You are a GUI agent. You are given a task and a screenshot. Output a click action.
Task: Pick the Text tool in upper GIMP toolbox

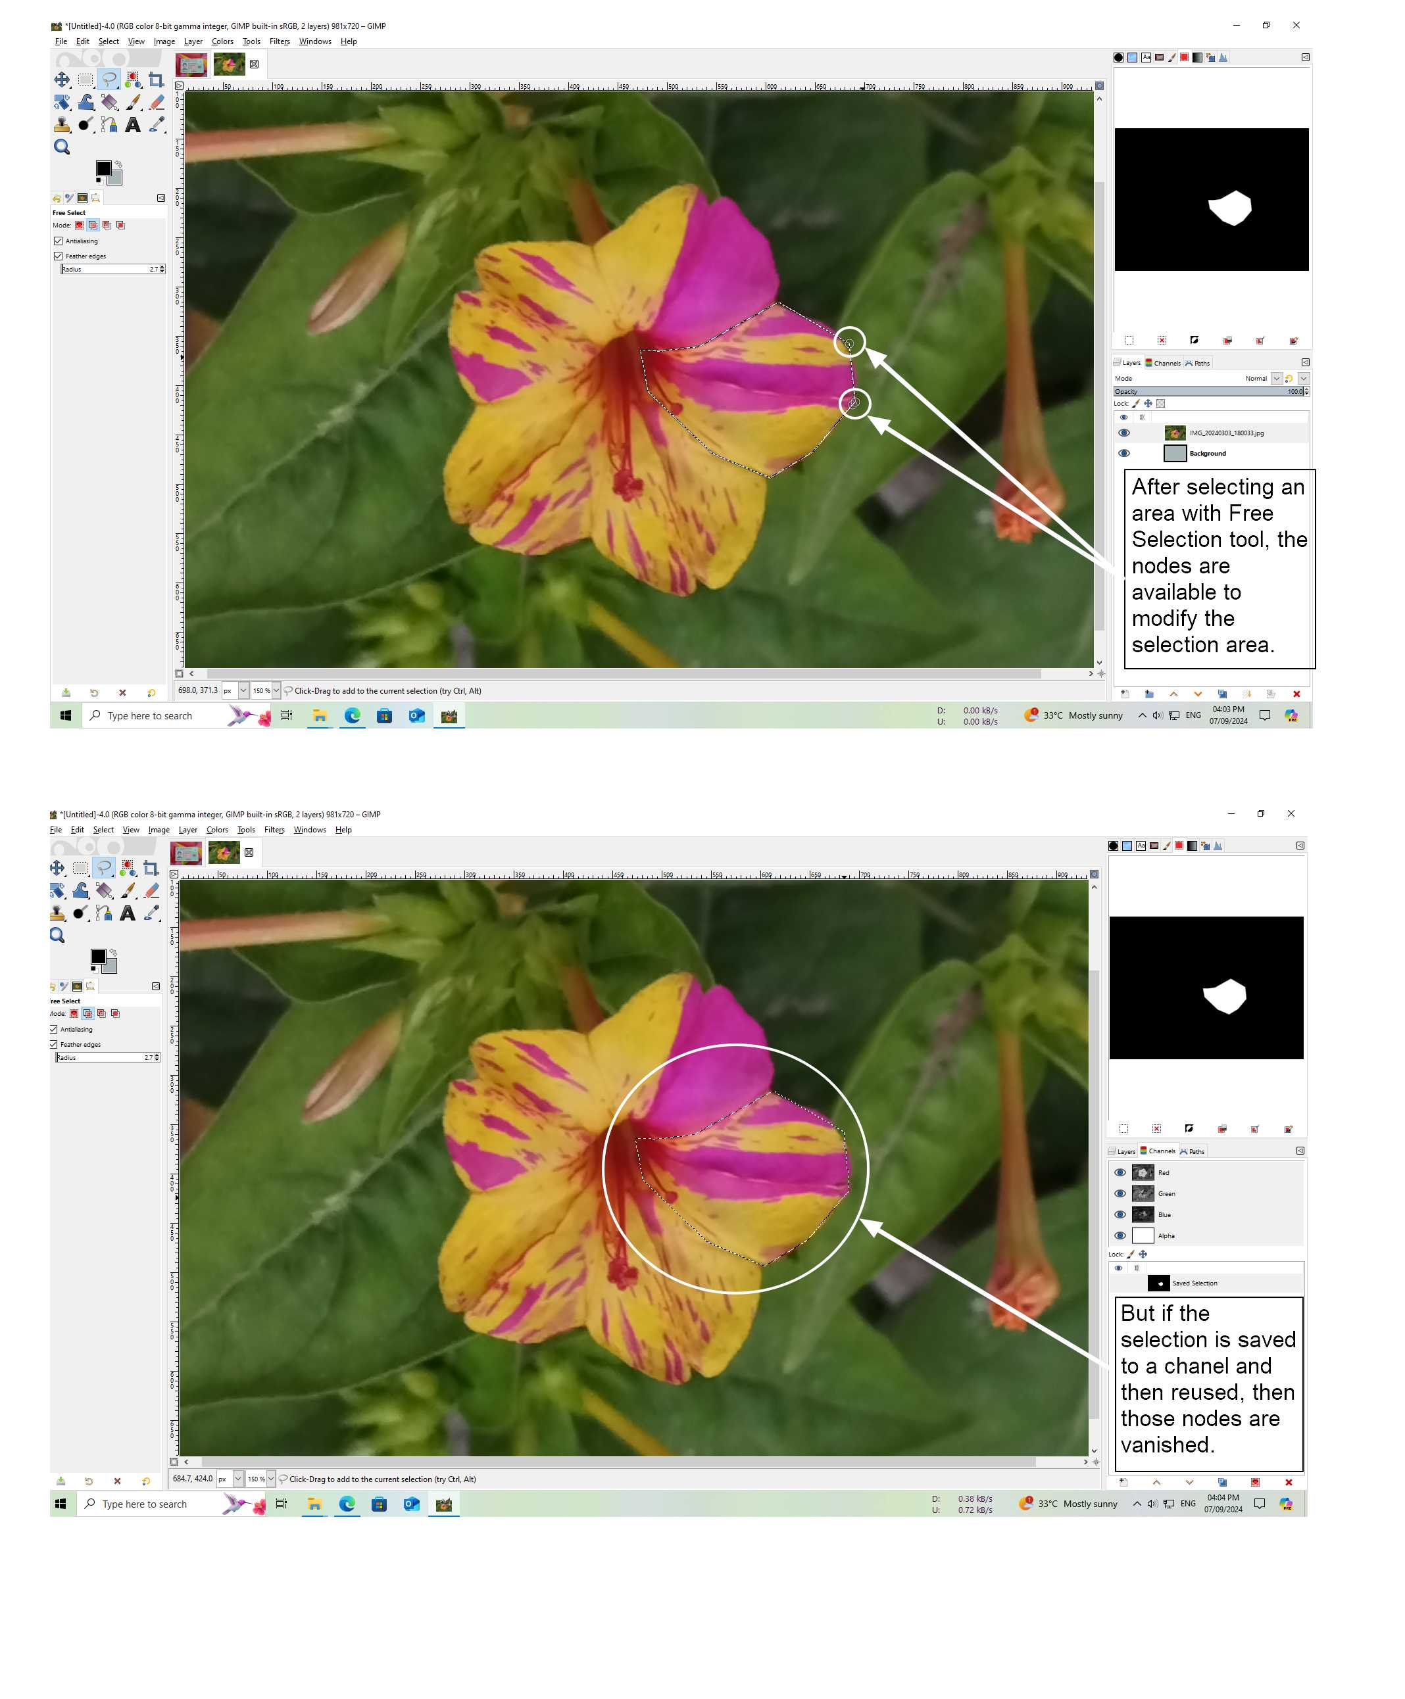point(133,124)
